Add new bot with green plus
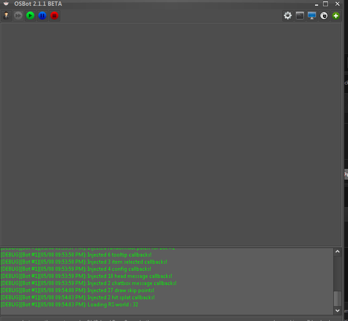This screenshot has height=321, width=348. 336,16
